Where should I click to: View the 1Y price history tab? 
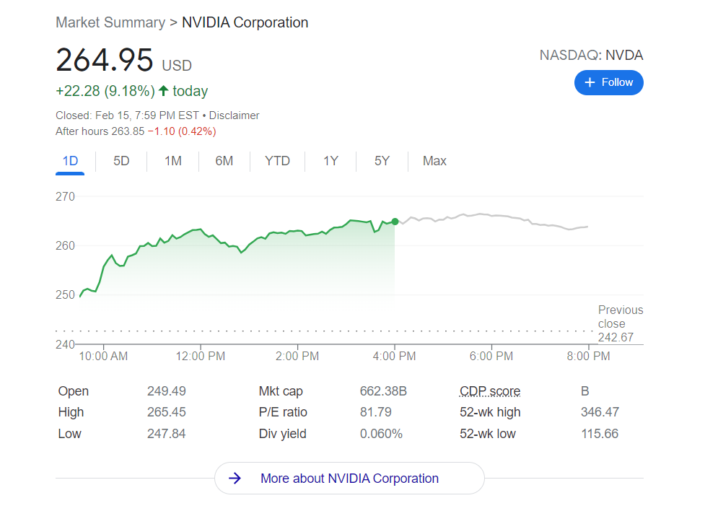[330, 161]
